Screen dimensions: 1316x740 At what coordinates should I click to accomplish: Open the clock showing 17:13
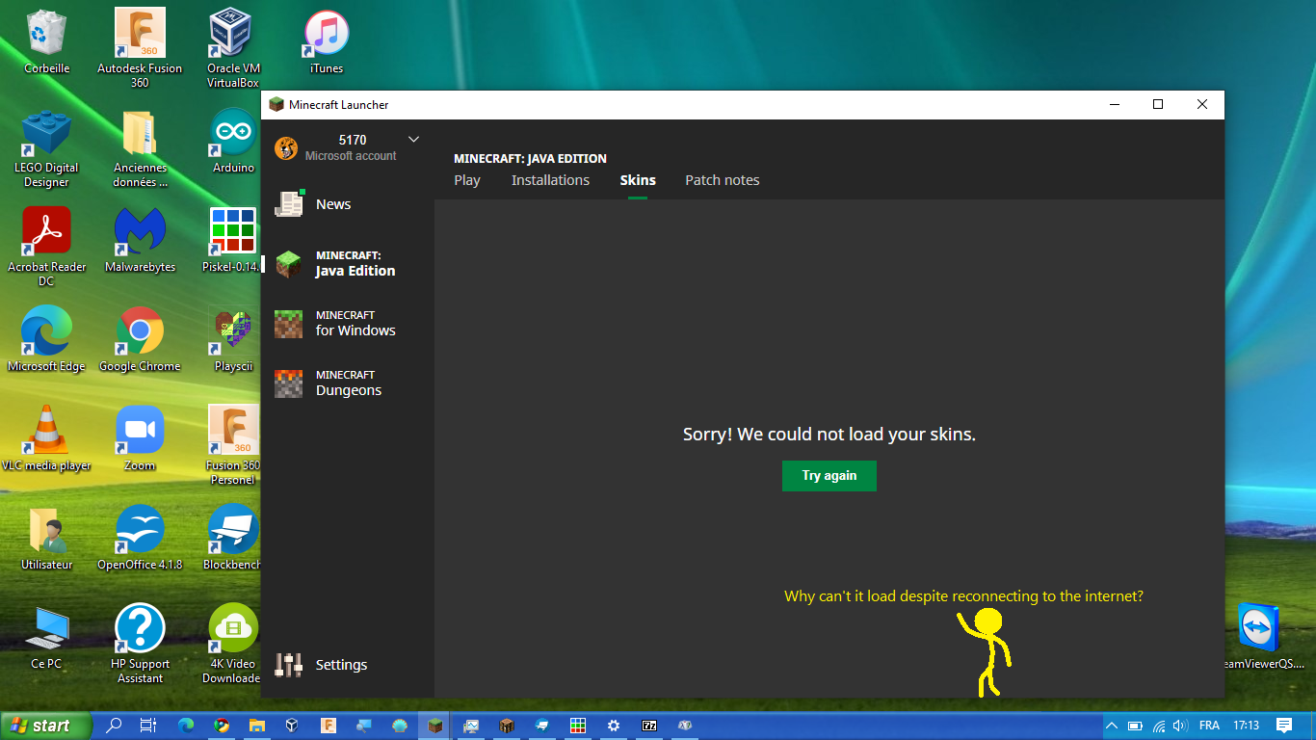point(1247,726)
